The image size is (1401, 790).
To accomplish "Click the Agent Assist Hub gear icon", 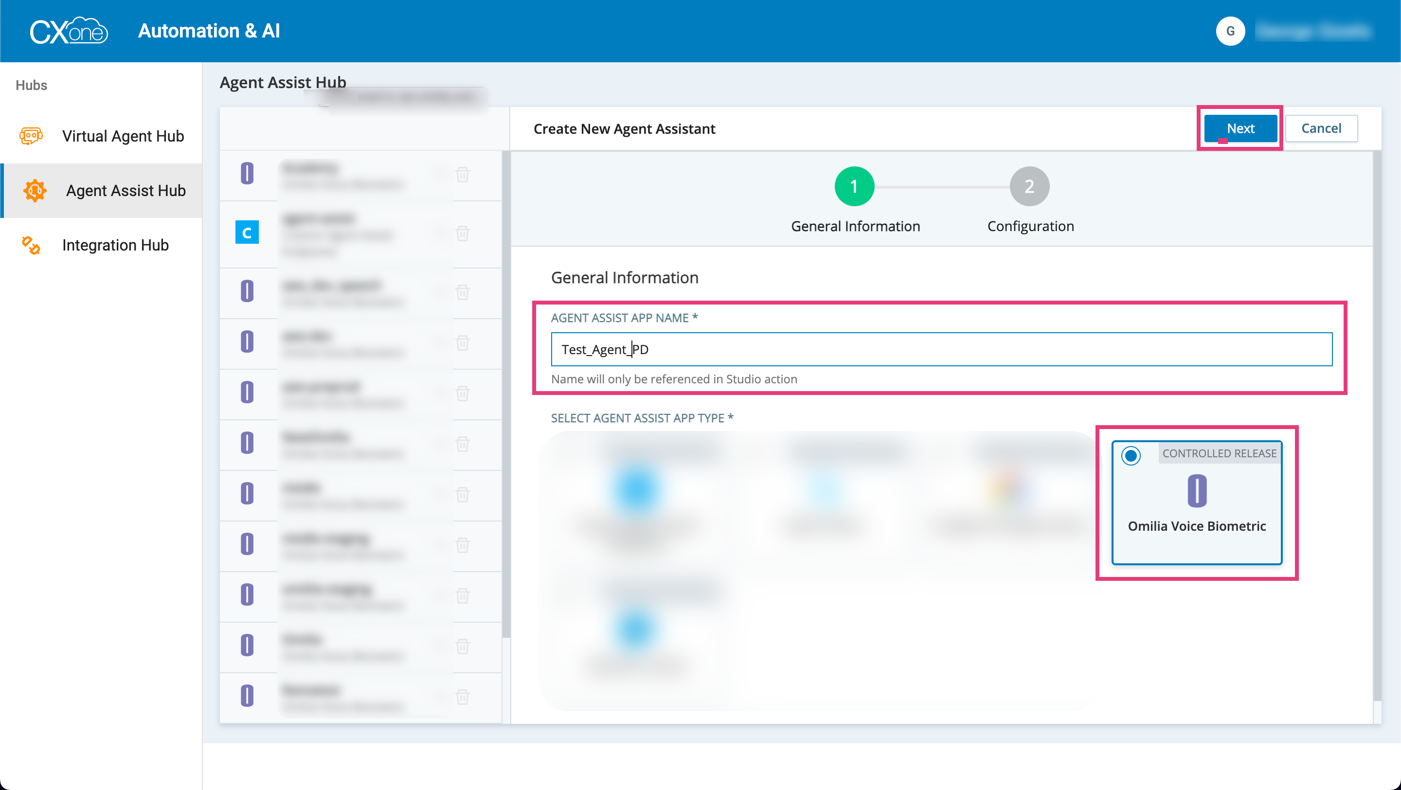I will (35, 191).
